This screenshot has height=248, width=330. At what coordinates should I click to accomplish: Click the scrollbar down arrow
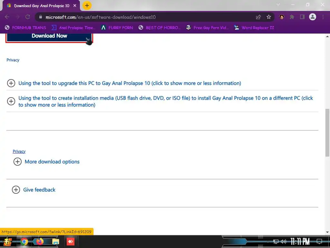coord(327,232)
